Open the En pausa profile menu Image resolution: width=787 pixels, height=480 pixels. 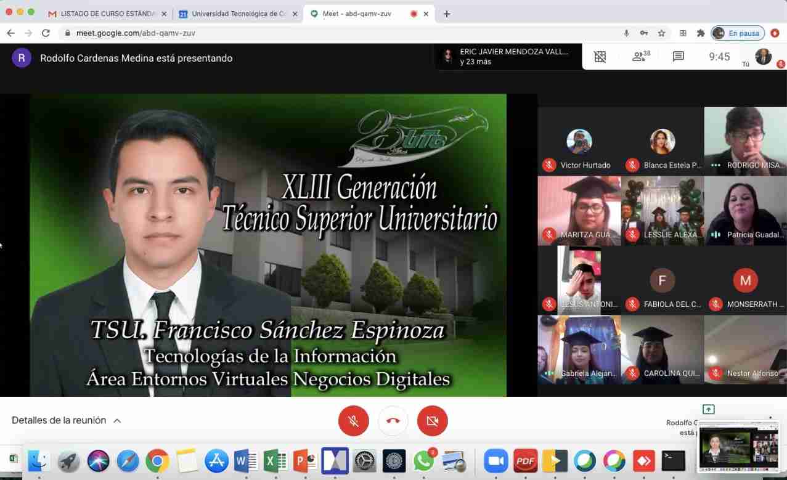coord(738,33)
